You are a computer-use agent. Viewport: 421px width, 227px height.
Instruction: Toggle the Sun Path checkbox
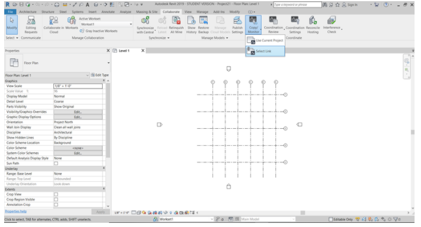56,163
